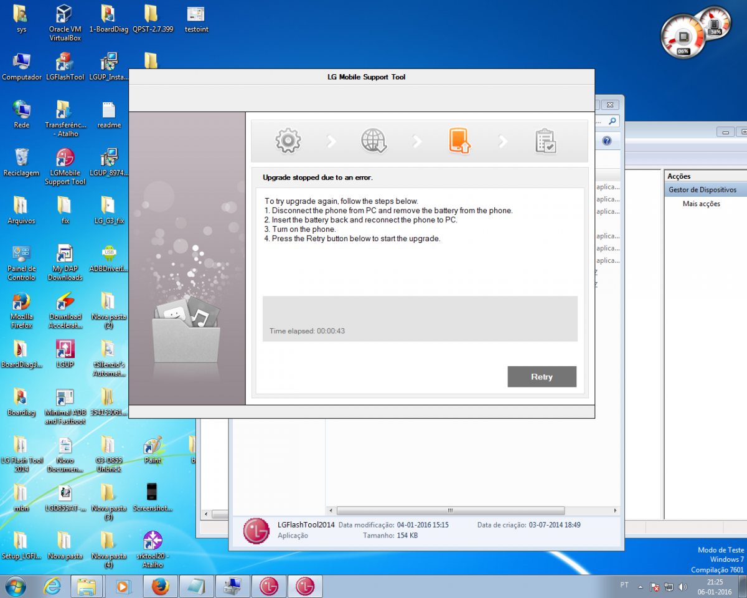Click the CPU meter desktop gadget
The height and width of the screenshot is (598, 747).
pyautogui.click(x=684, y=37)
